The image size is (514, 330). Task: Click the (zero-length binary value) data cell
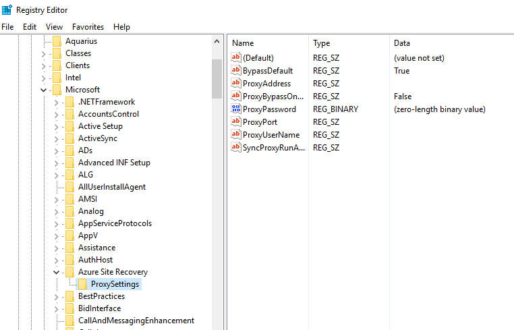click(x=440, y=109)
